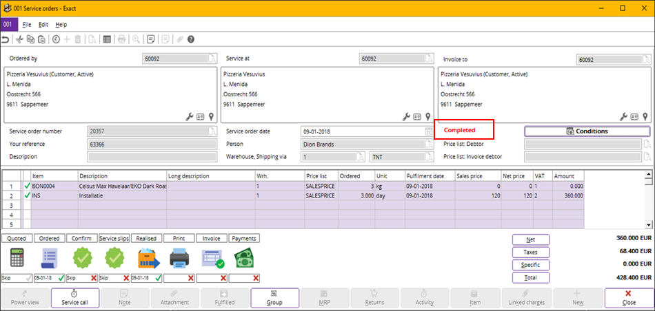Open the calendar picker for Service order date
This screenshot has height=311, width=655.
click(429, 131)
